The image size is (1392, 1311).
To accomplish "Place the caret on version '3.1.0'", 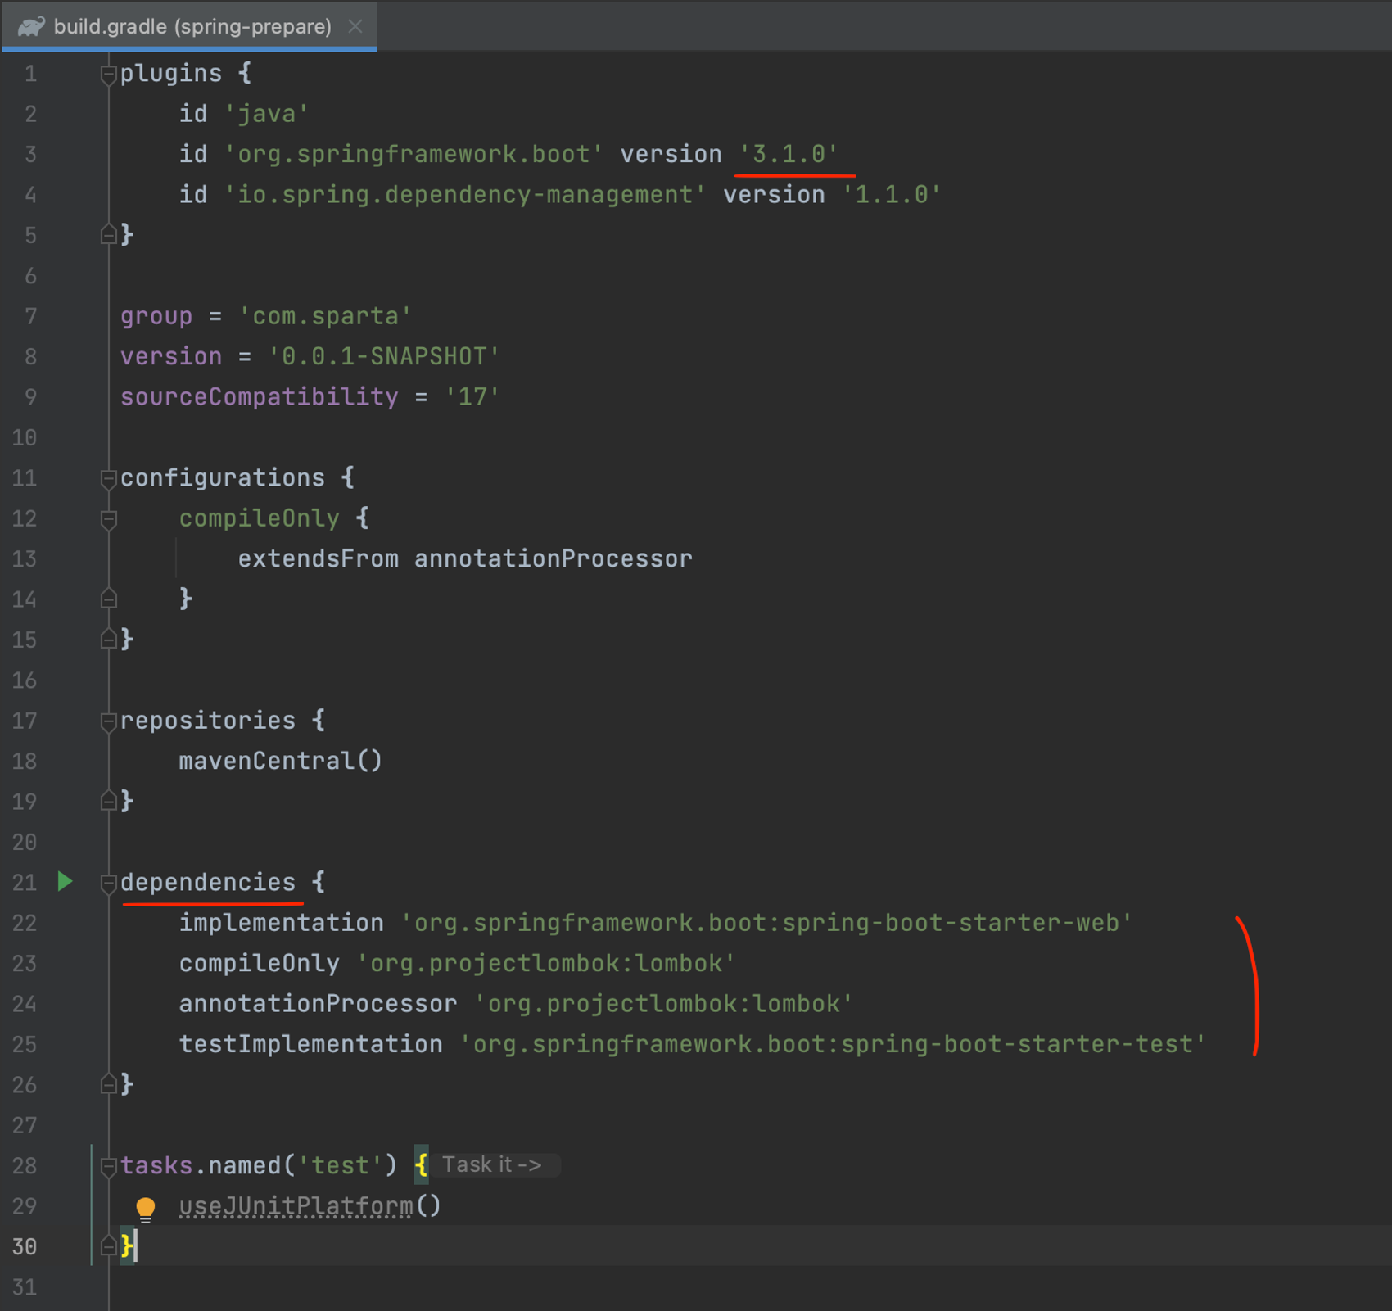I will [788, 153].
